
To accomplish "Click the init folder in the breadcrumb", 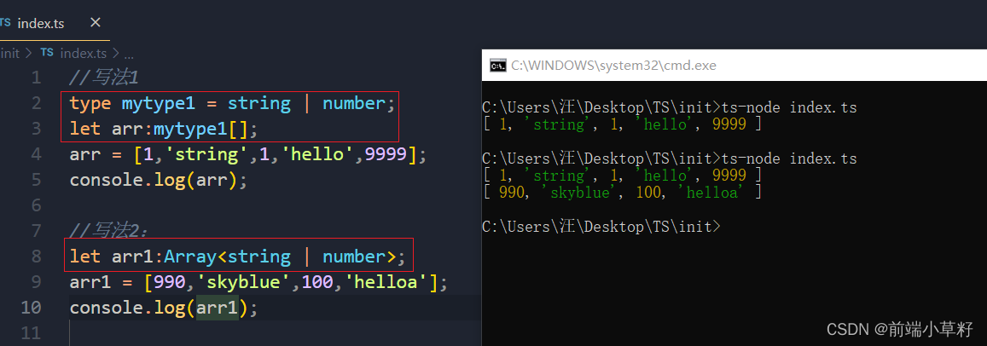I will (9, 54).
